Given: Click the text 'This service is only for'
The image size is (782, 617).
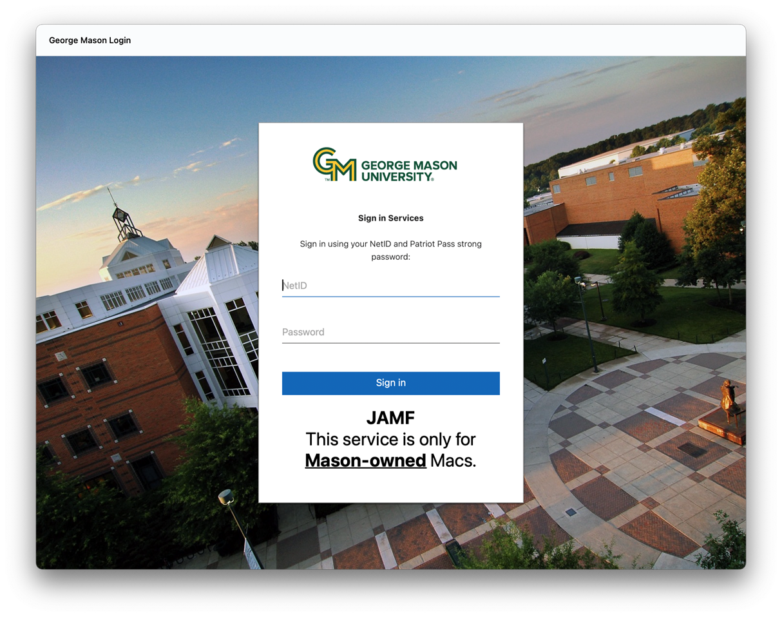Looking at the screenshot, I should [390, 439].
